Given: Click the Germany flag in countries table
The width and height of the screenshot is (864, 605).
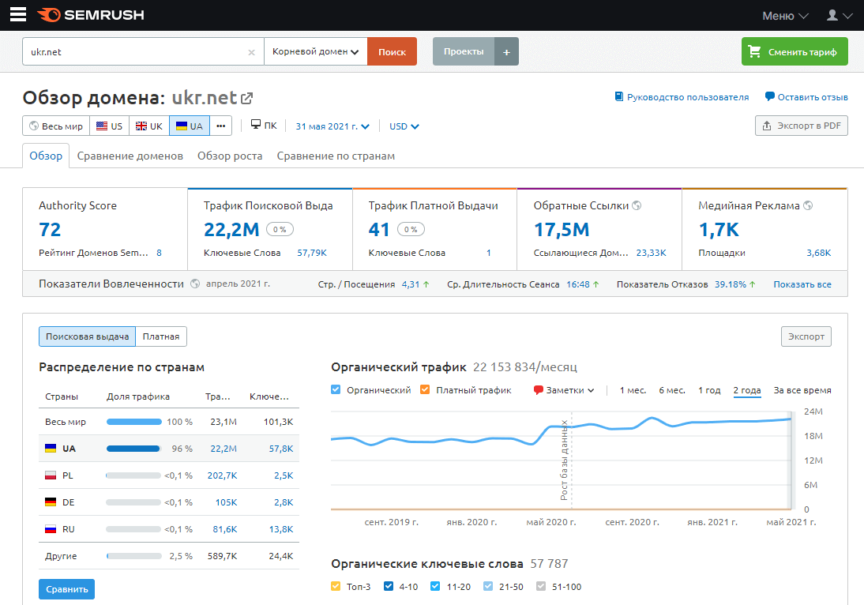Looking at the screenshot, I should 50,502.
